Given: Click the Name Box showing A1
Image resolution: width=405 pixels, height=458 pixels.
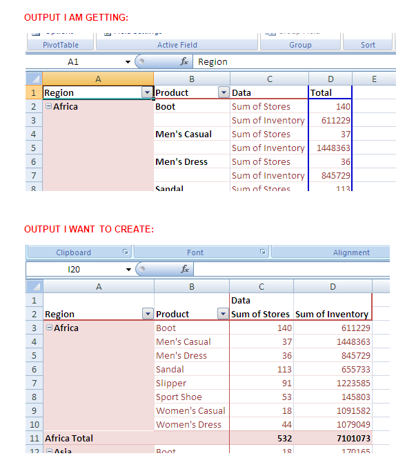Looking at the screenshot, I should pyautogui.click(x=73, y=62).
